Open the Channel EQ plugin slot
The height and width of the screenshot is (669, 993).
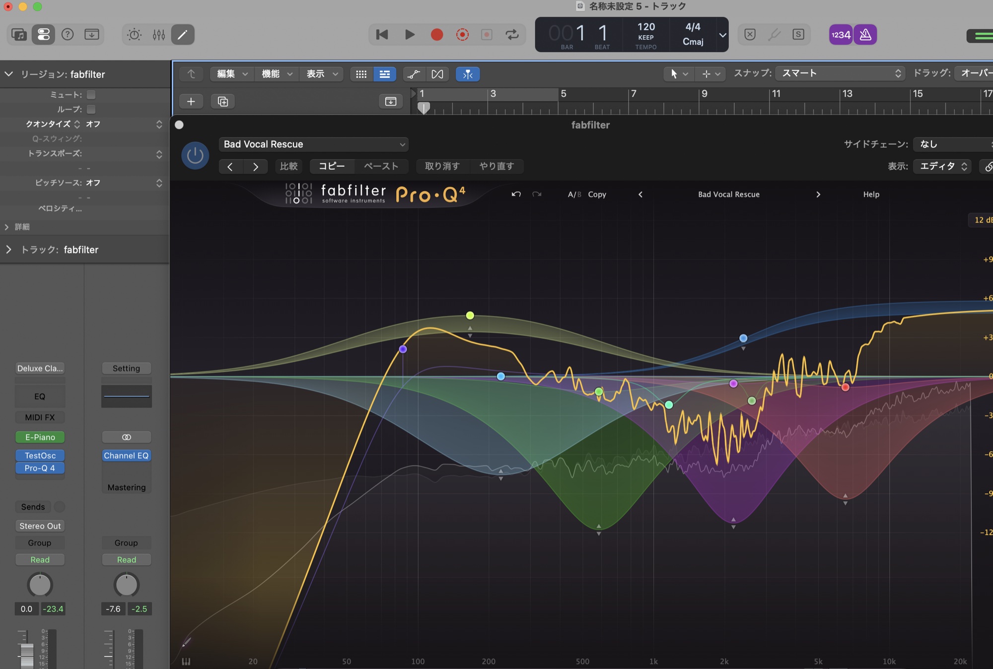[x=126, y=456]
